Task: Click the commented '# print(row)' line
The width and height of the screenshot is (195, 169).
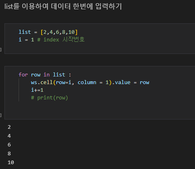Action: 49,98
